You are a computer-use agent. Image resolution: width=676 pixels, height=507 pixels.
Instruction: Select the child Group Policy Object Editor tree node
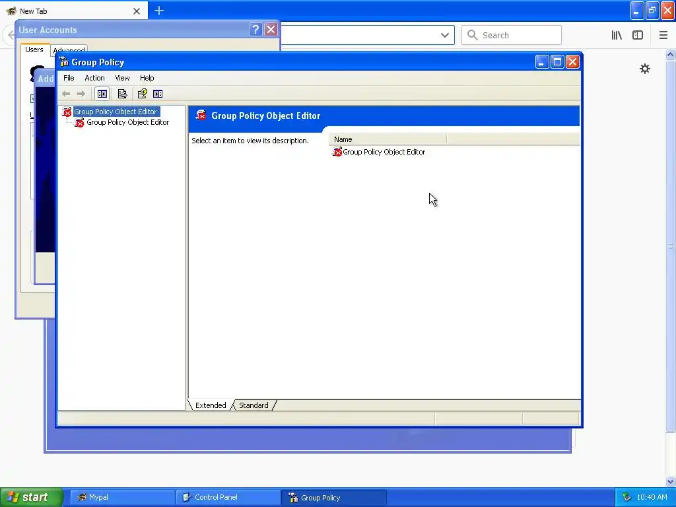(x=127, y=122)
